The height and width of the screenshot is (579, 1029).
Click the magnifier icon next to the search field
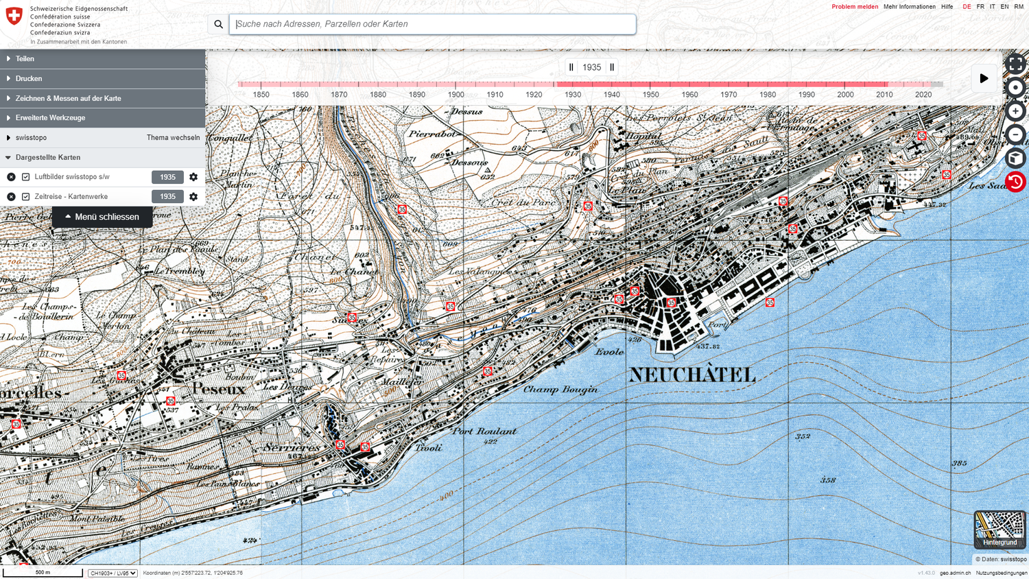217,24
